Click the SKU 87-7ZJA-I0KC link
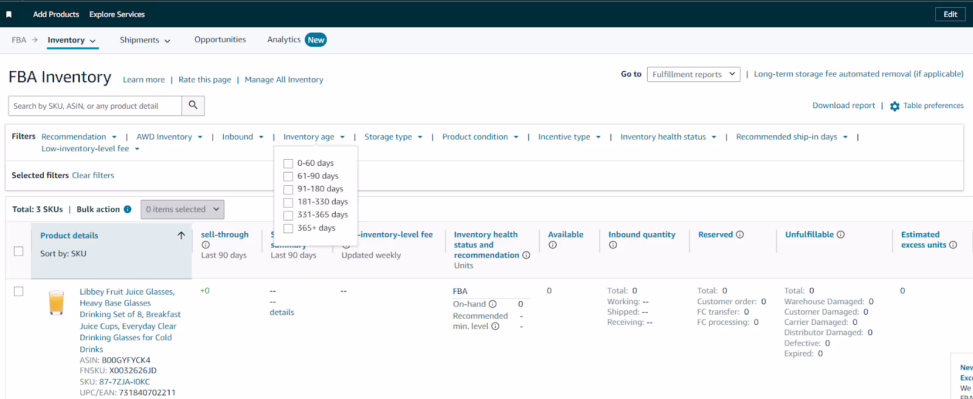 [x=125, y=382]
